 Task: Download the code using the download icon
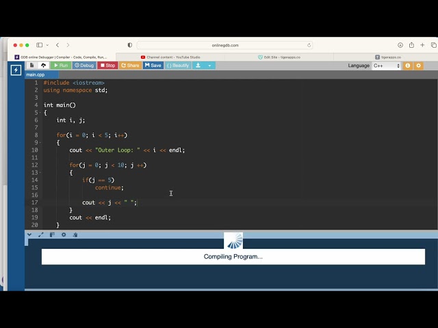point(198,66)
